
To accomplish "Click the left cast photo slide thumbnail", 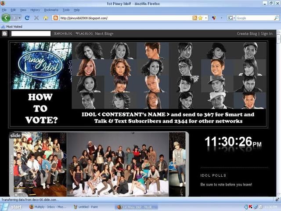I will point(40,164).
